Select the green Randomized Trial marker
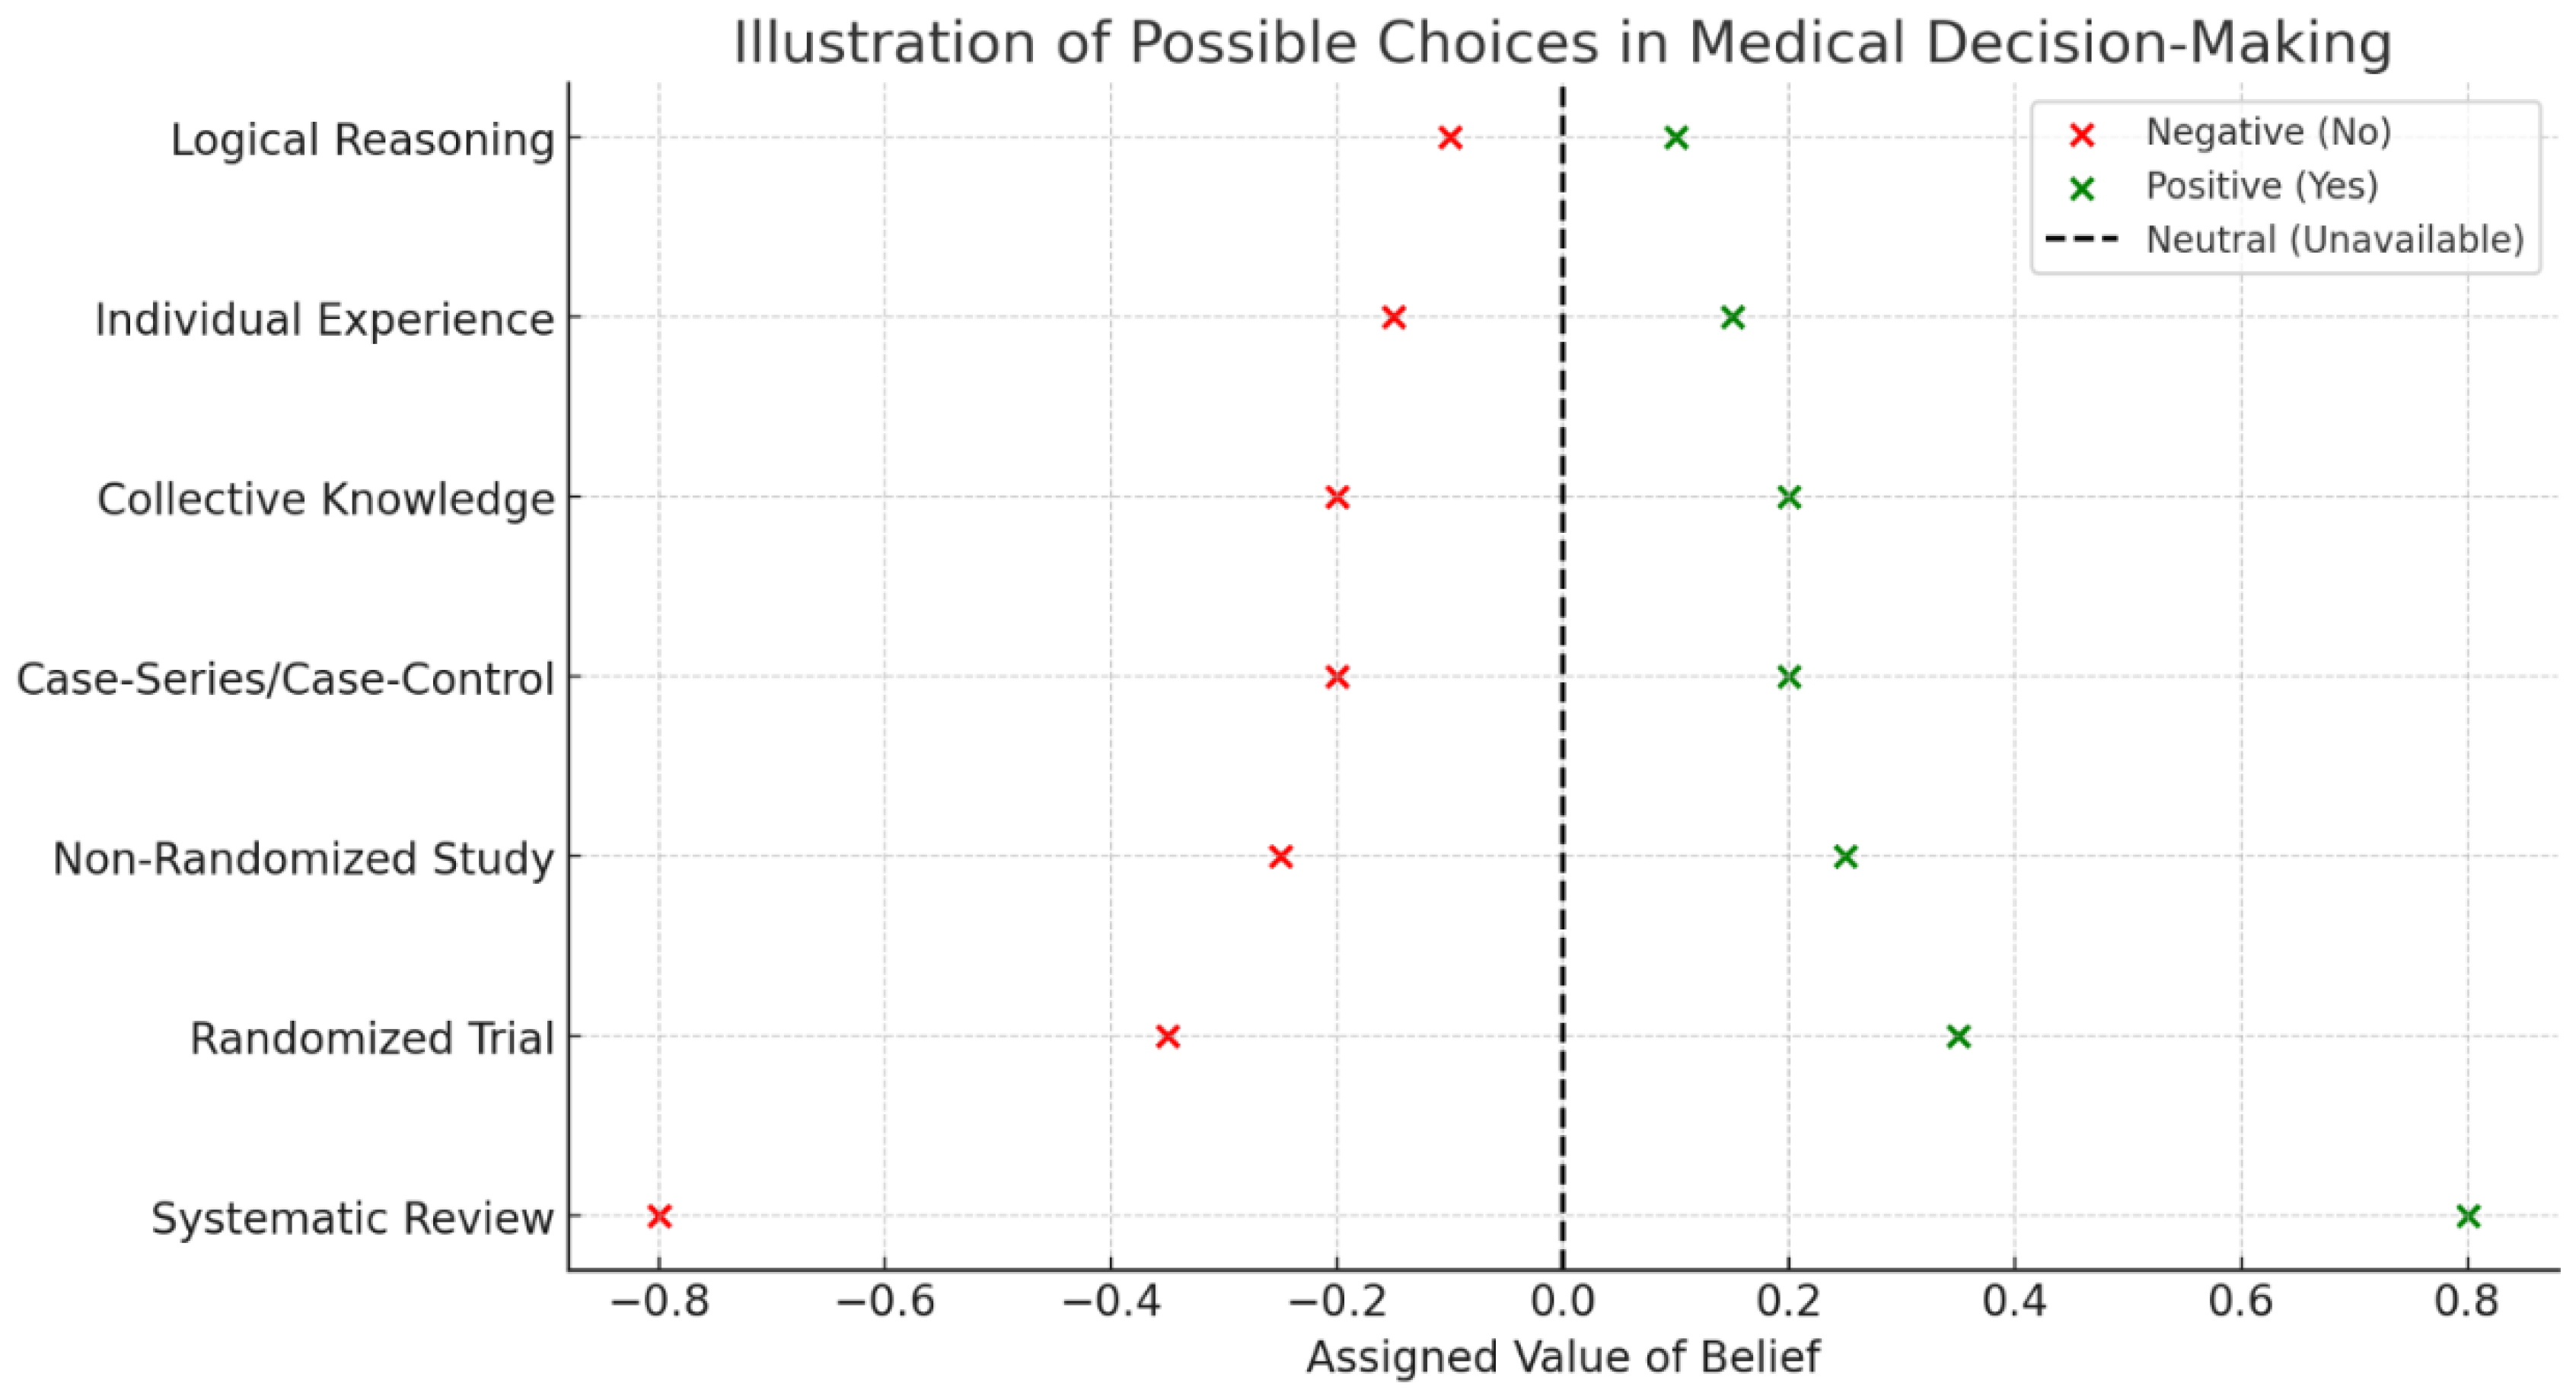The image size is (2576, 1393). (x=1959, y=1037)
